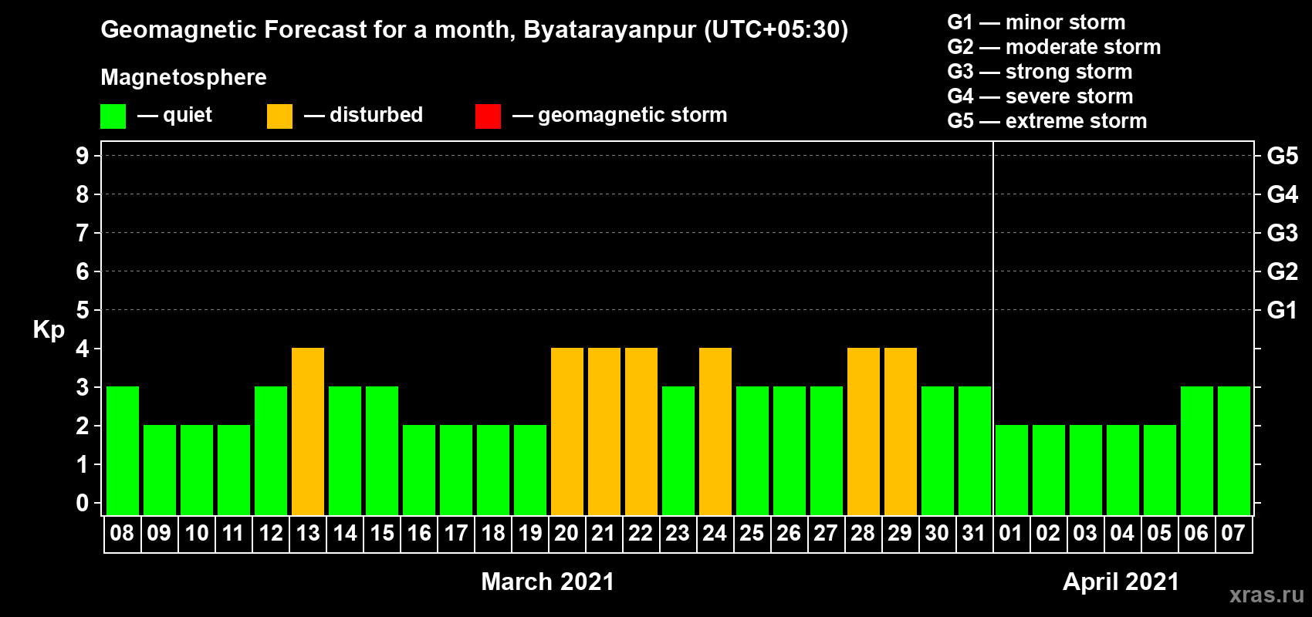This screenshot has width=1312, height=617.
Task: Click the April date label 06
Action: point(1196,534)
